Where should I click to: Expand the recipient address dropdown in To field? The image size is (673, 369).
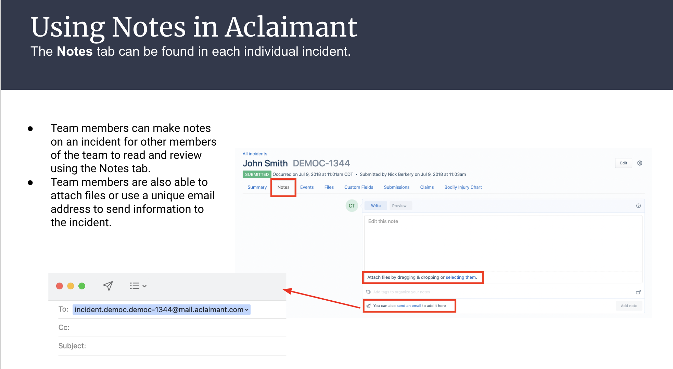[246, 310]
